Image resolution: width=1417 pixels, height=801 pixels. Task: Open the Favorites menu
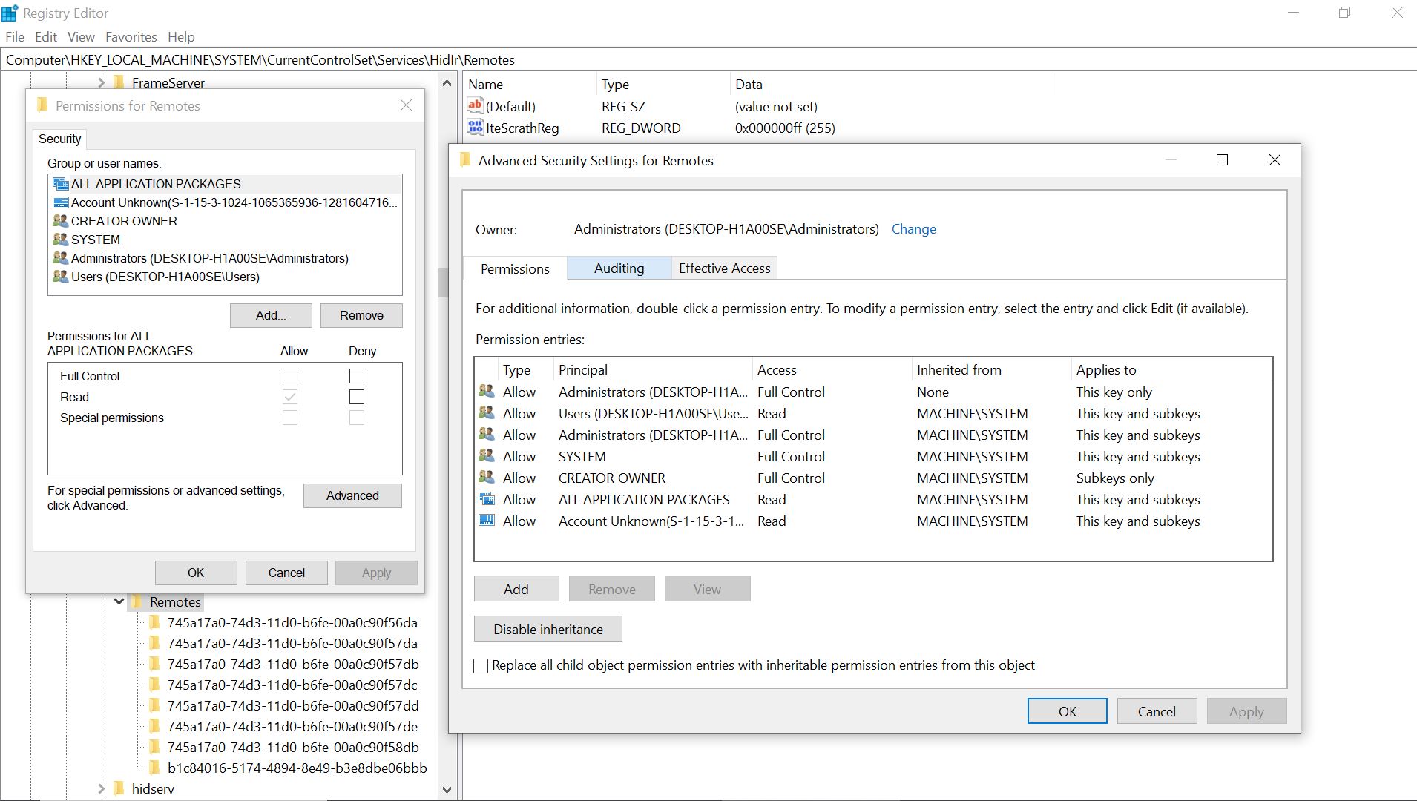click(x=131, y=36)
